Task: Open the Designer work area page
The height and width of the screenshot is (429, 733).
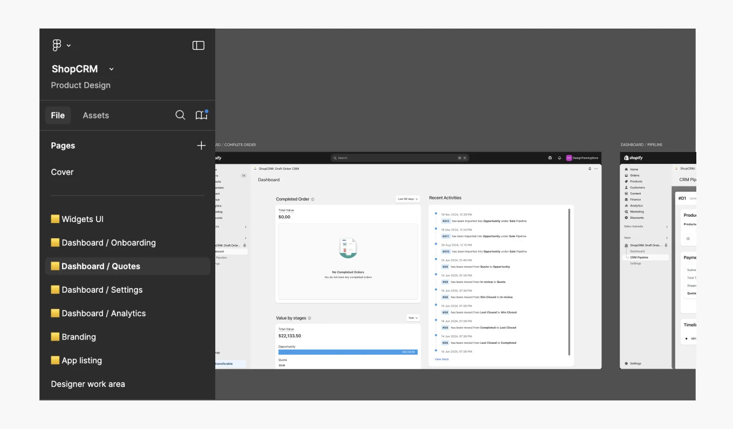Action: coord(88,384)
